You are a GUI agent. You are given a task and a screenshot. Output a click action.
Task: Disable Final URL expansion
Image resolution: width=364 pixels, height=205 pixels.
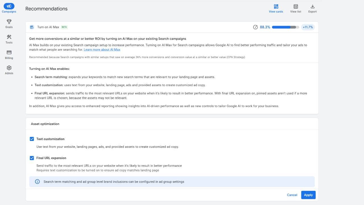32,158
